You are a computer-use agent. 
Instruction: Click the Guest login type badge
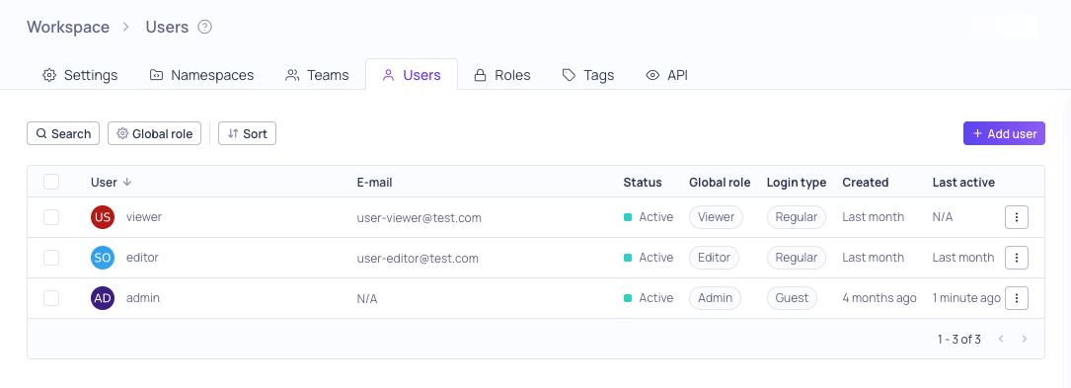[792, 298]
